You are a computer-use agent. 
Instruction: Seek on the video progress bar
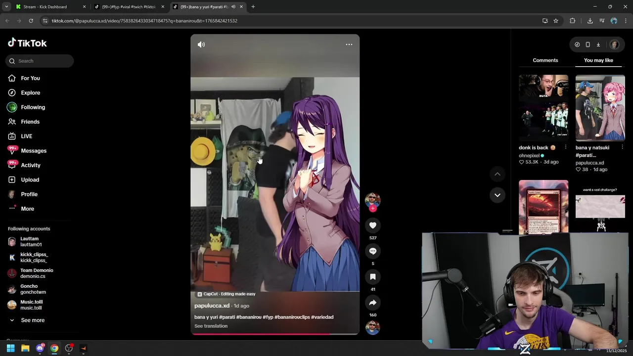tap(275, 334)
